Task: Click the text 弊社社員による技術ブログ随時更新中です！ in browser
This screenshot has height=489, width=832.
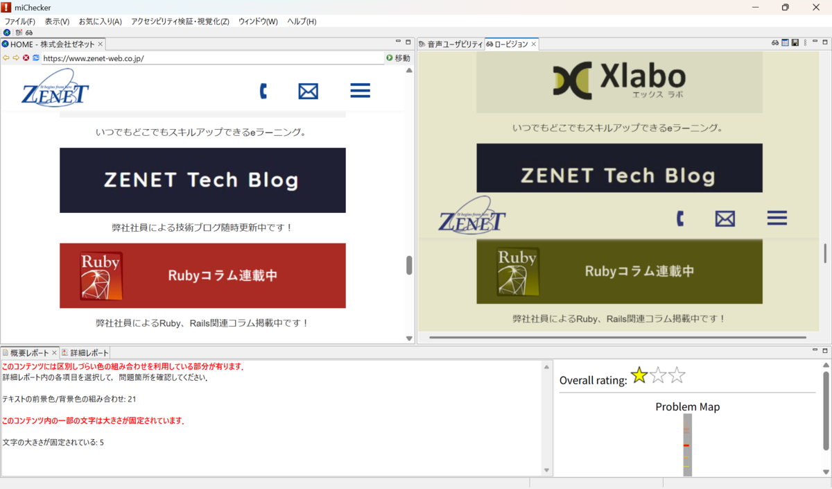Action: point(202,228)
